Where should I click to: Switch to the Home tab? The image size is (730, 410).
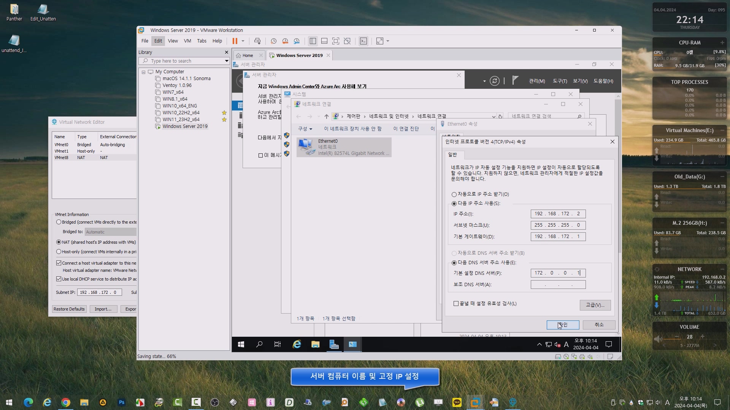tap(248, 55)
